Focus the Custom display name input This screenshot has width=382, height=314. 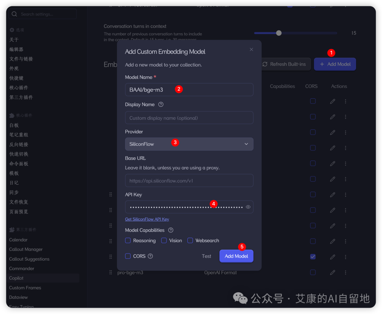pyautogui.click(x=189, y=118)
